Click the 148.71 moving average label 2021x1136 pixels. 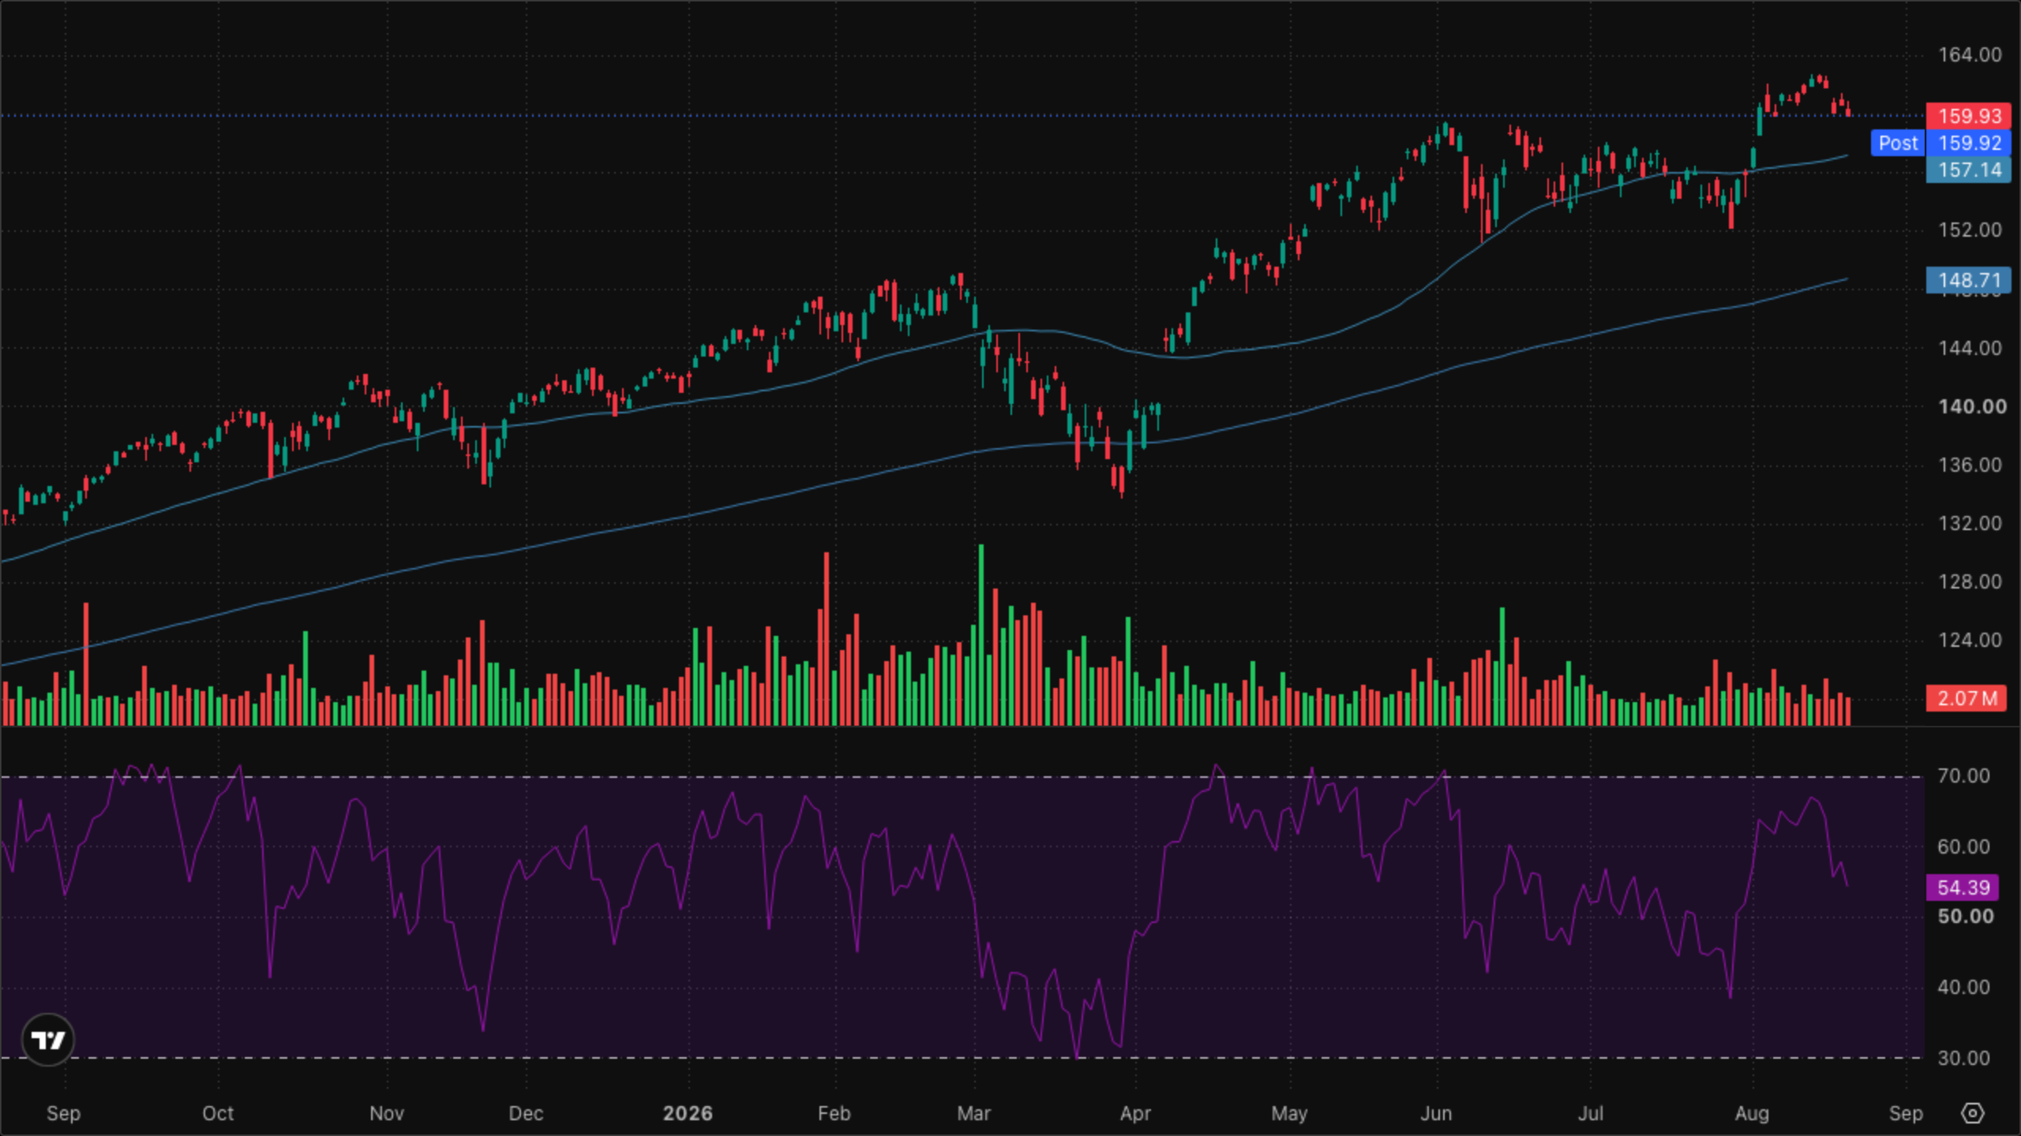click(1969, 280)
